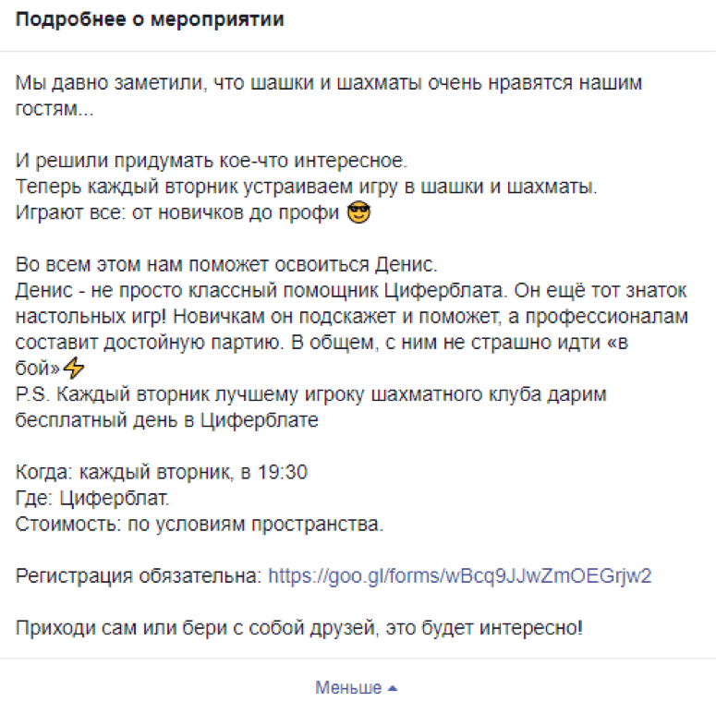Collapse the description with the Меньше link
Viewport: 716px width, 701px height.
348,687
